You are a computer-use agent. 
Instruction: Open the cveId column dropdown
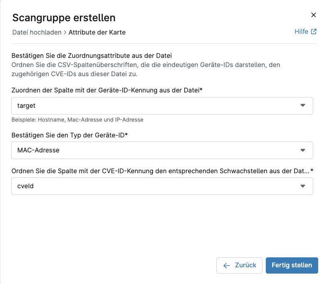(x=162, y=186)
